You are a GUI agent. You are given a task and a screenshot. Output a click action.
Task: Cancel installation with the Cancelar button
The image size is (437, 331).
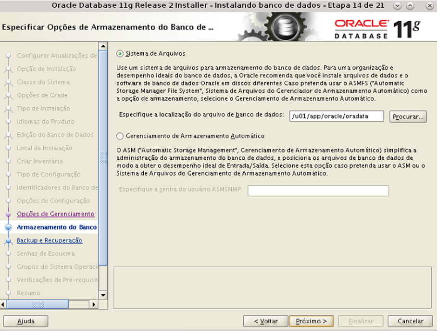click(x=410, y=321)
